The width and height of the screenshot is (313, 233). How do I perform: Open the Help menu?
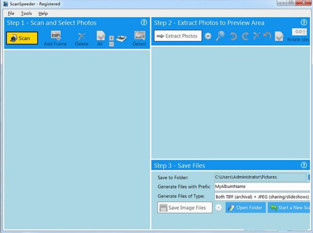pyautogui.click(x=43, y=14)
